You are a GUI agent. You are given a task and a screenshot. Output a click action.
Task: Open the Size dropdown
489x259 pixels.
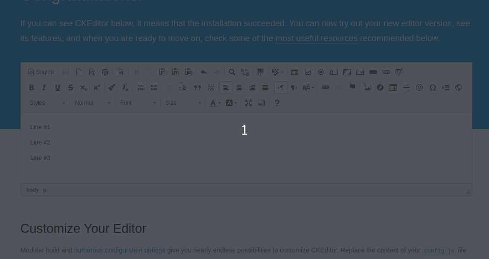[x=184, y=103]
